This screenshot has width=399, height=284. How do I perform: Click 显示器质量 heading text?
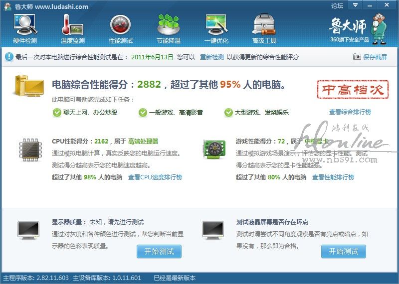point(66,222)
